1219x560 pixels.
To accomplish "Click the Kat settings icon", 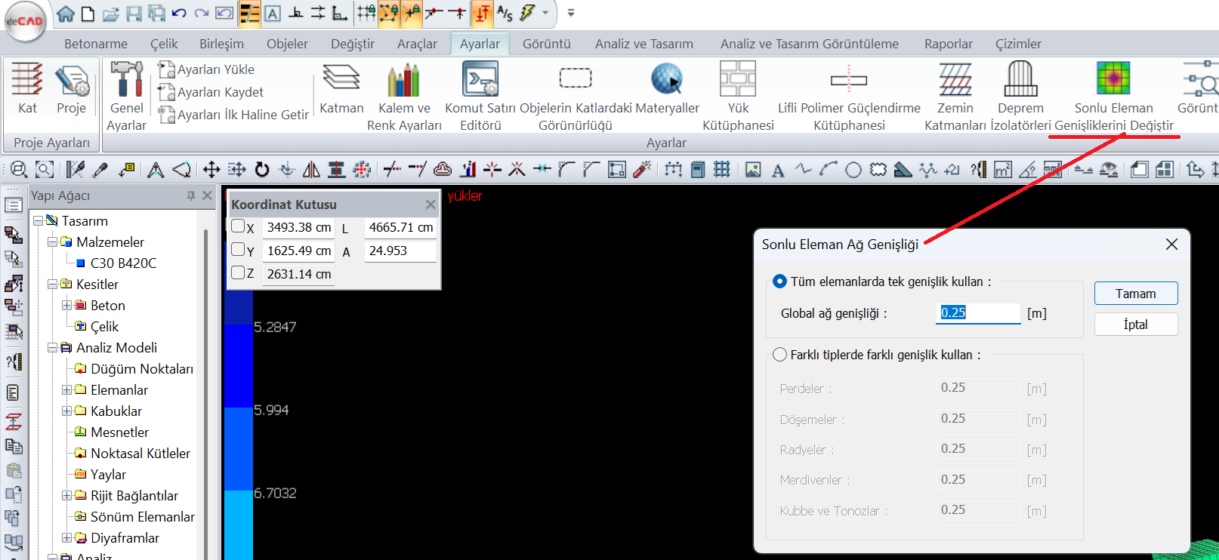I will (27, 79).
